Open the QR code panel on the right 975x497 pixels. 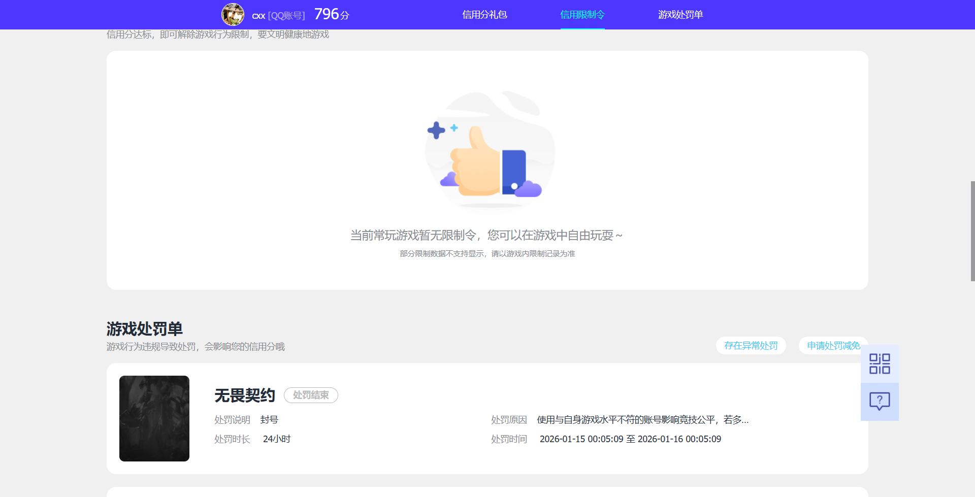(x=880, y=363)
